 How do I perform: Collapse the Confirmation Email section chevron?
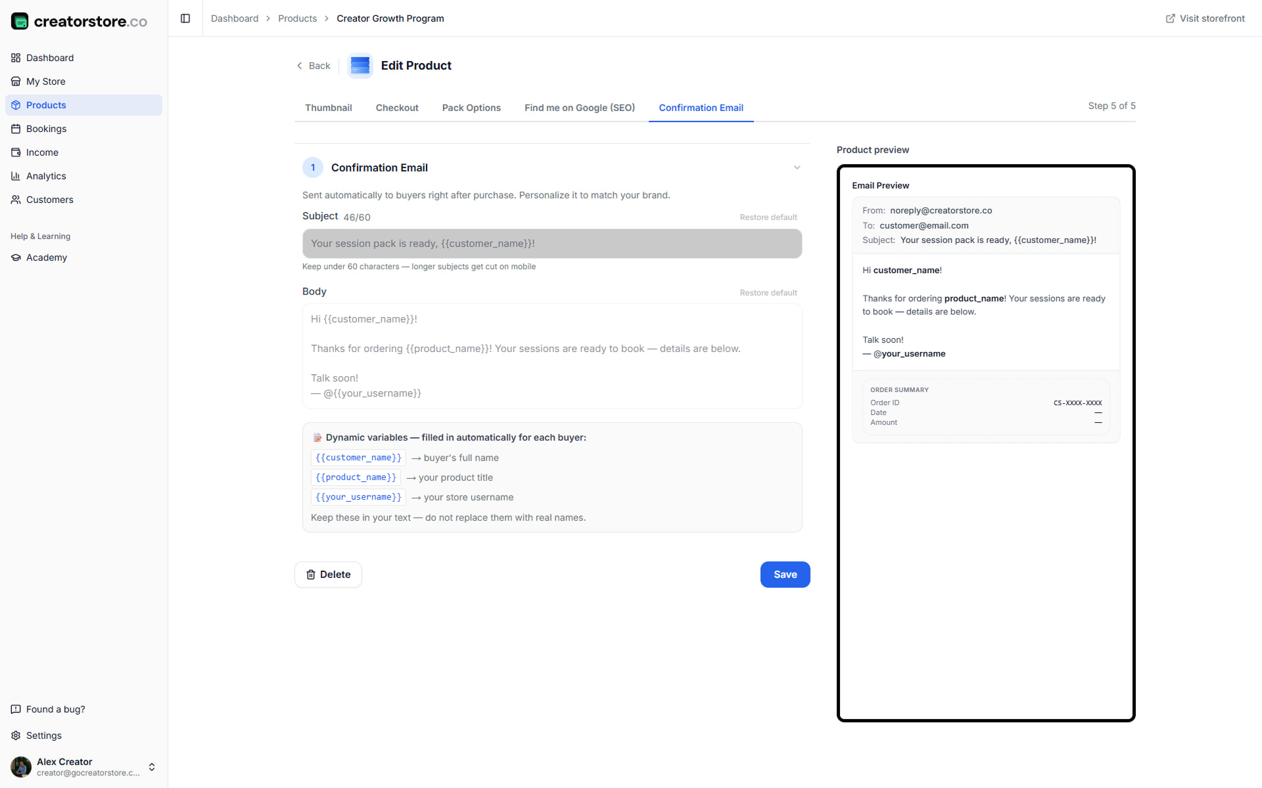[x=797, y=167]
